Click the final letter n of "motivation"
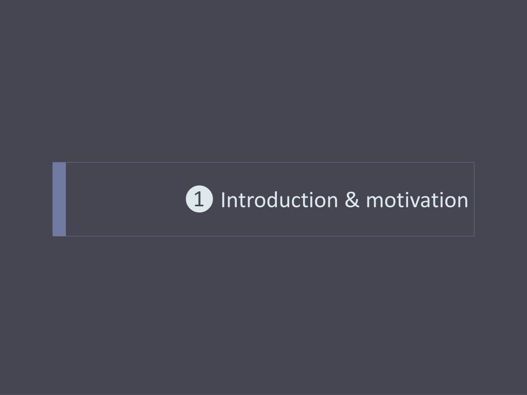This screenshot has width=527, height=395. 462,202
